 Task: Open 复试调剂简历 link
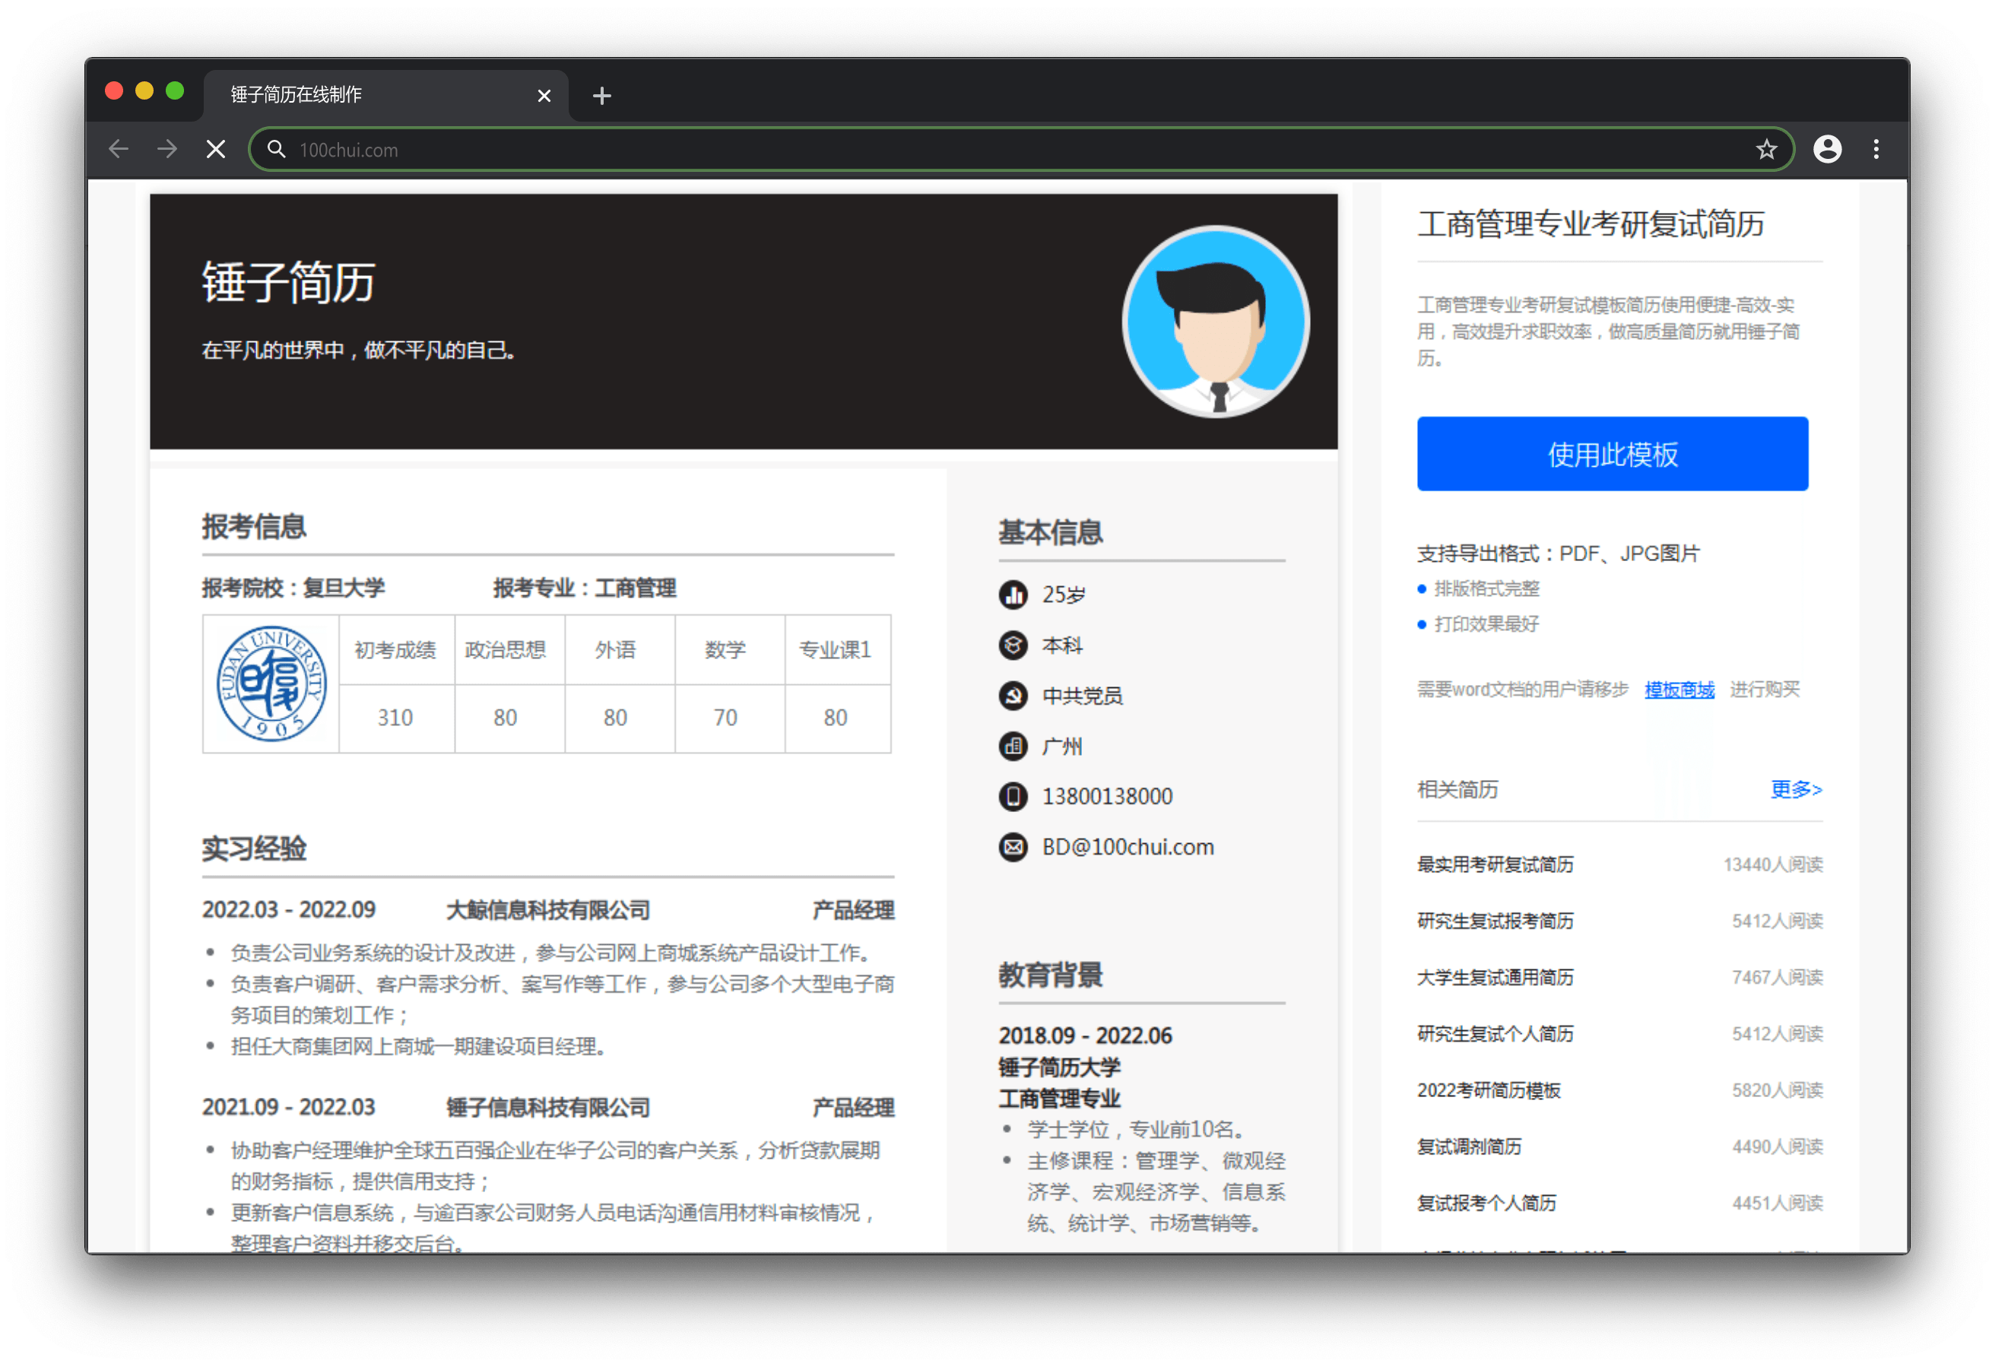click(x=1469, y=1147)
